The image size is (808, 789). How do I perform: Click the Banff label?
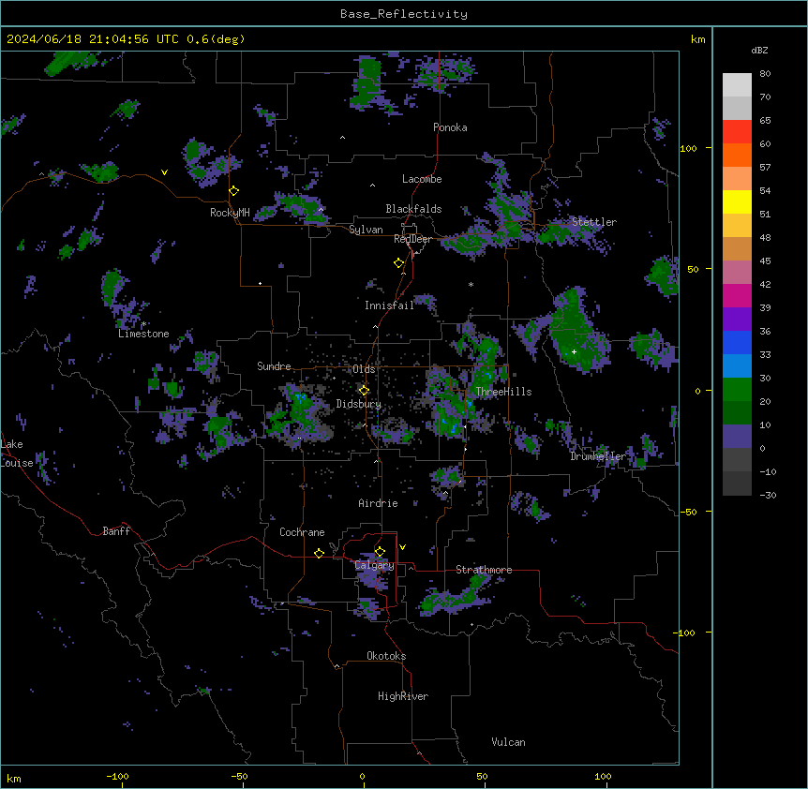coord(116,531)
